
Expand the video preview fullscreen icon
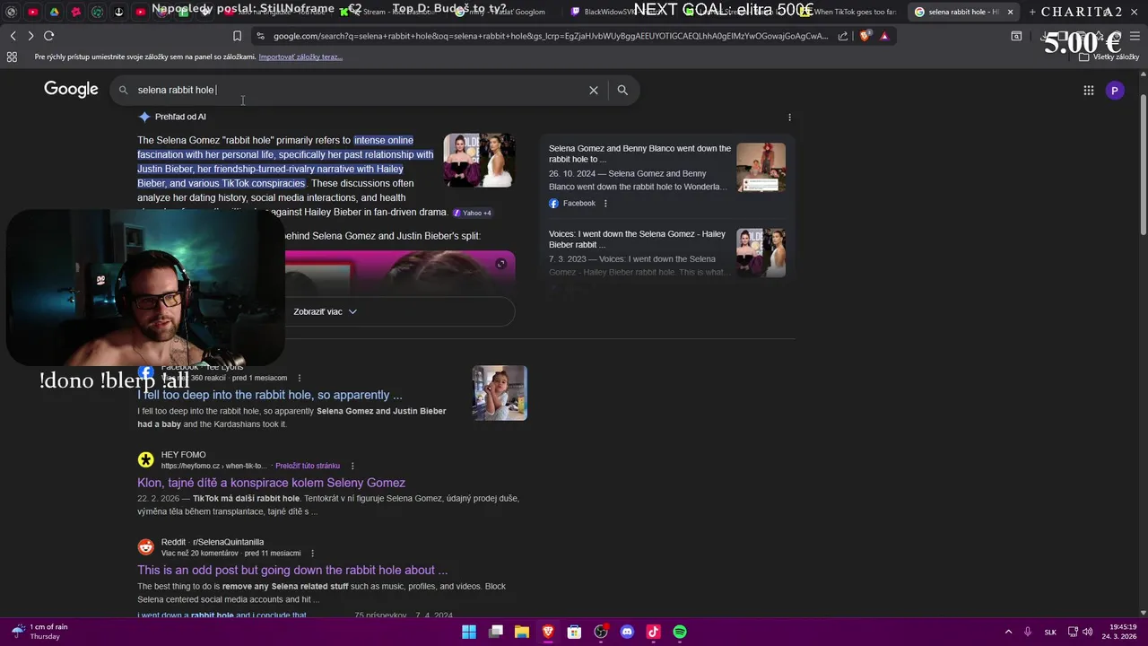click(501, 263)
